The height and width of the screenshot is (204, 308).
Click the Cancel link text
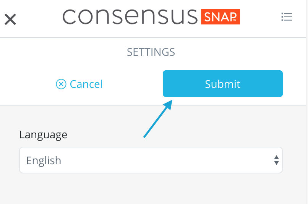(x=86, y=84)
